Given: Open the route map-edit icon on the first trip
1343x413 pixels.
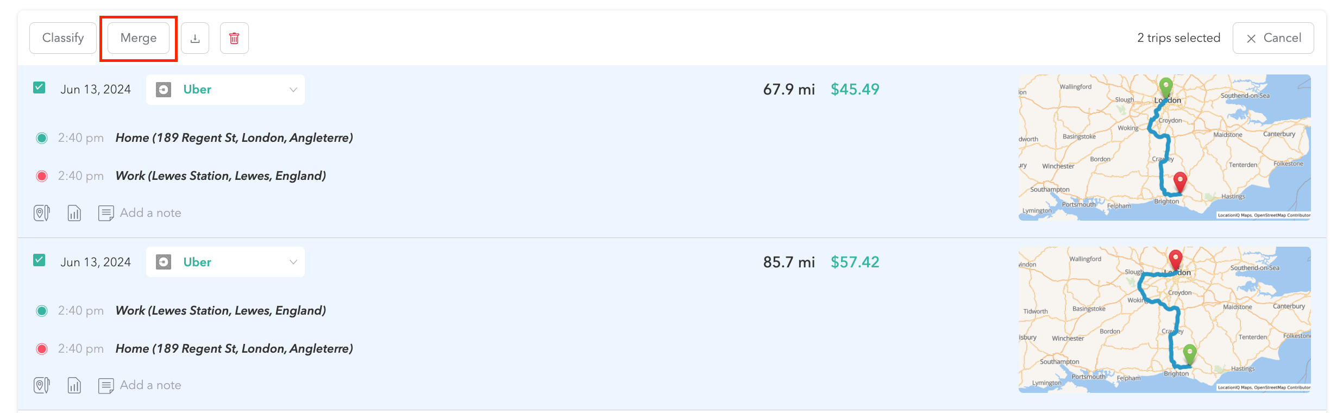Looking at the screenshot, I should (x=41, y=212).
